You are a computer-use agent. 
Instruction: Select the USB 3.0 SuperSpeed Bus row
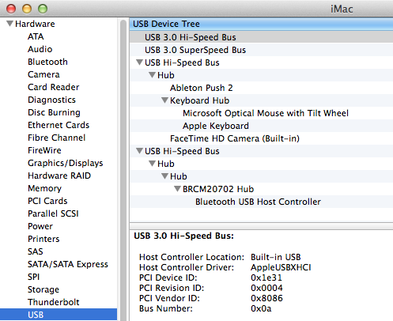[x=261, y=50]
